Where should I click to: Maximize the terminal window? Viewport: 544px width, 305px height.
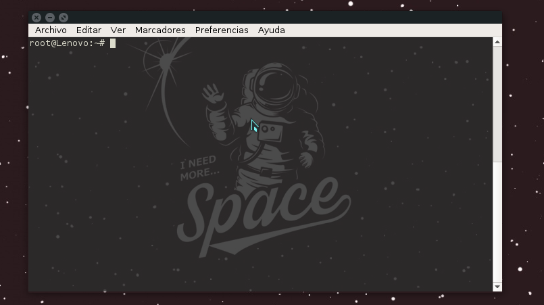[x=64, y=18]
